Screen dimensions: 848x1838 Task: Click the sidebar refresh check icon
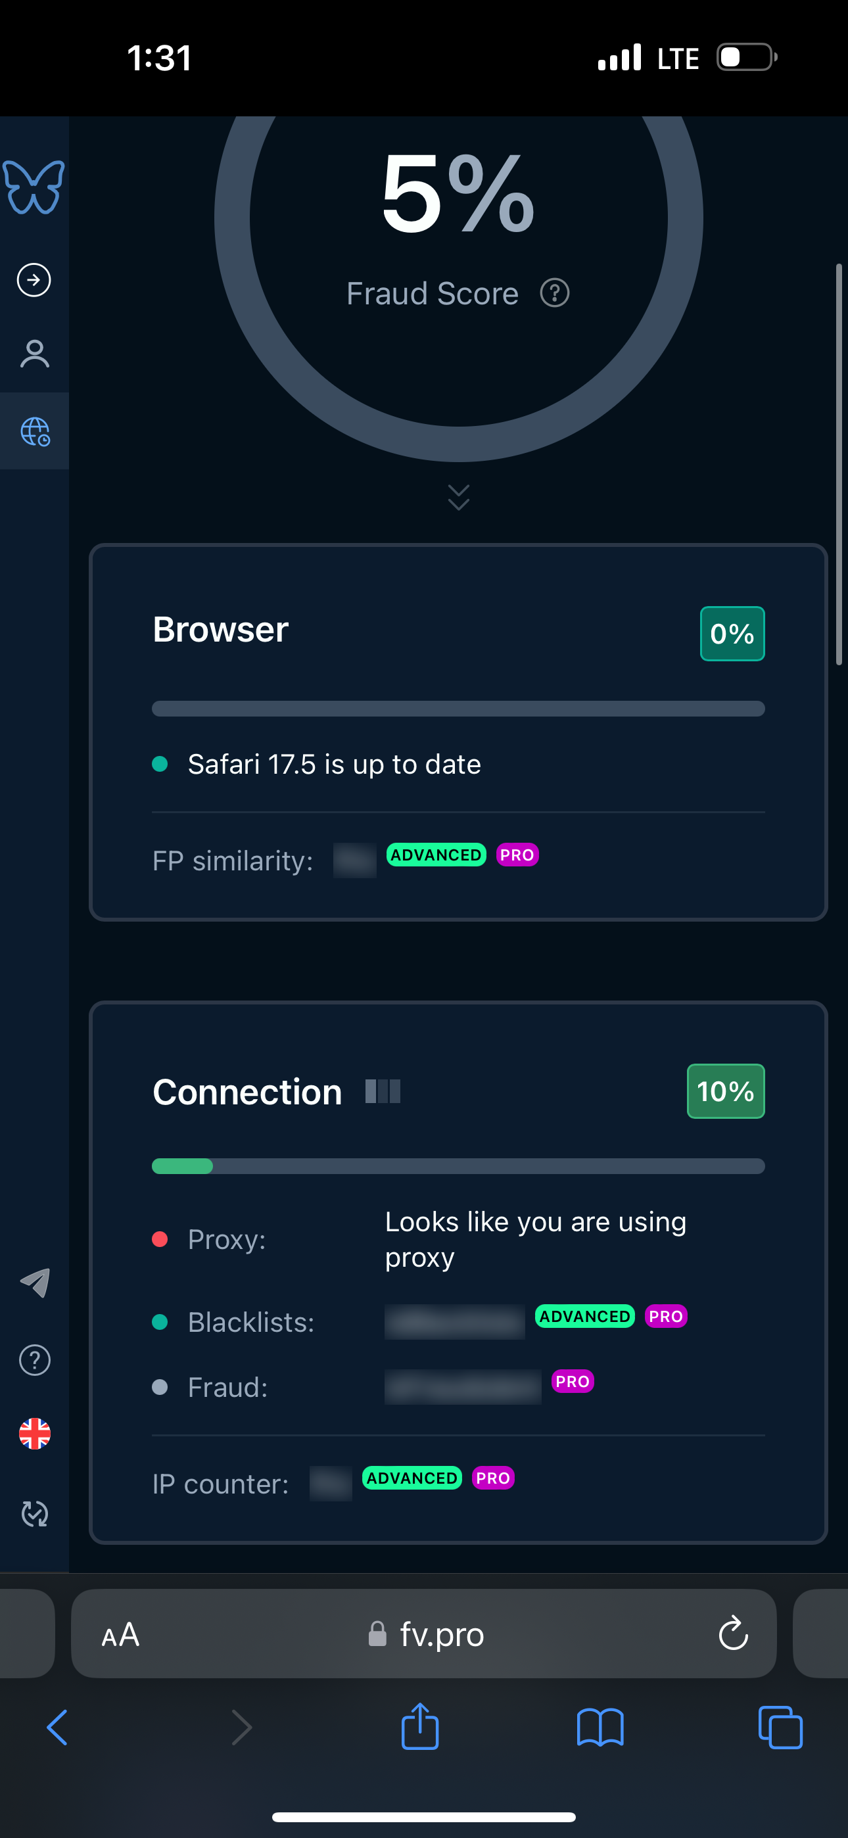coord(34,1513)
